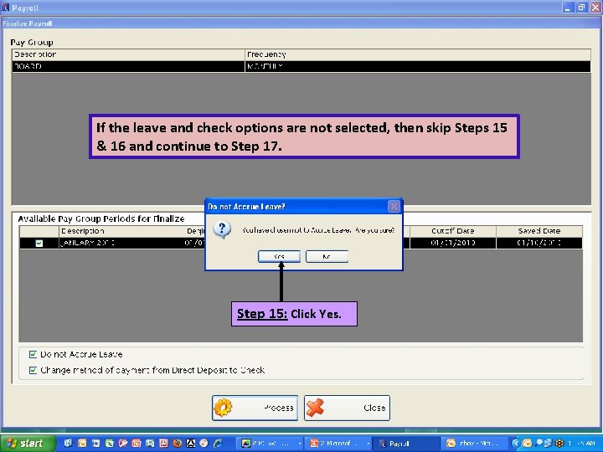Click the Word quick launch icon
This screenshot has height=452, width=603.
point(95,444)
